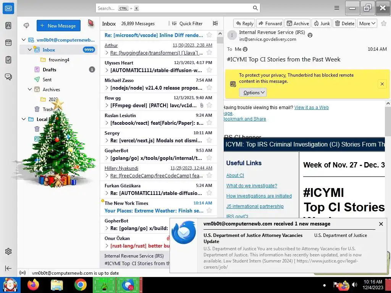Click Get Messages cloud icon
Screen dimensions: 391x293
pos(26,26)
